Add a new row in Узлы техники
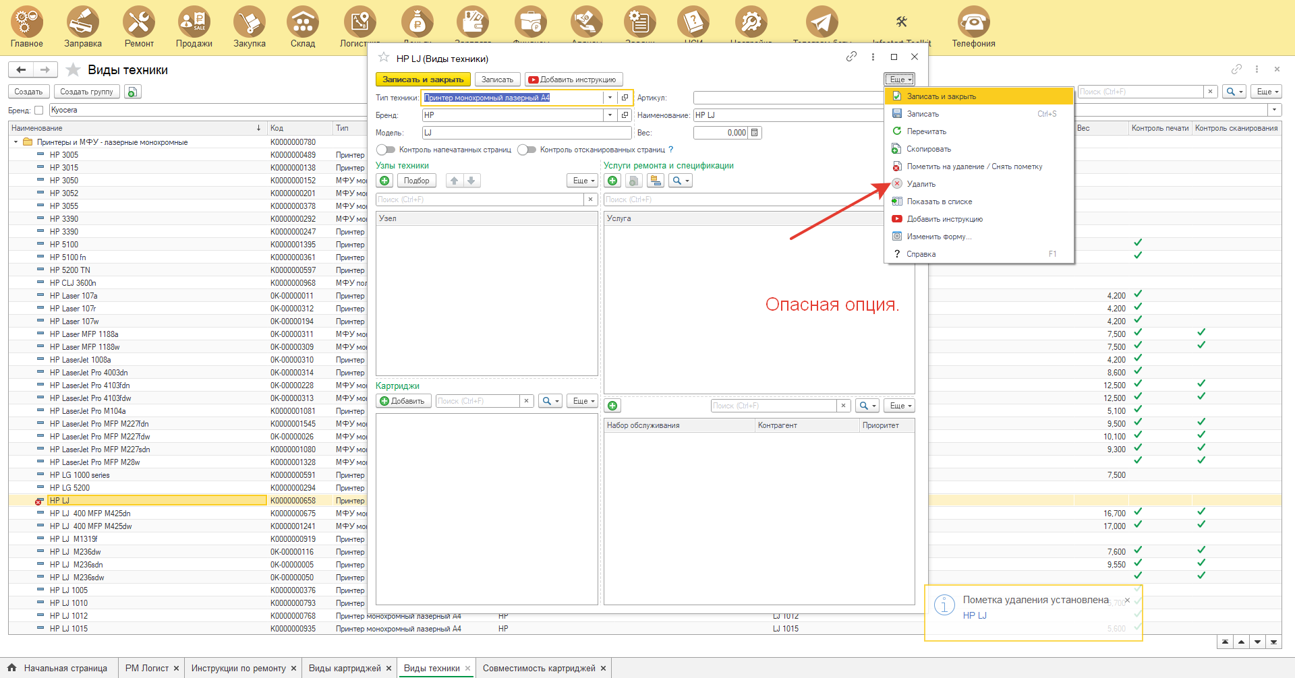 (x=384, y=181)
